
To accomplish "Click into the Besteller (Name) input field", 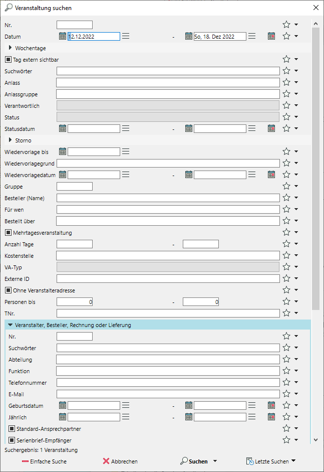I will click(168, 198).
